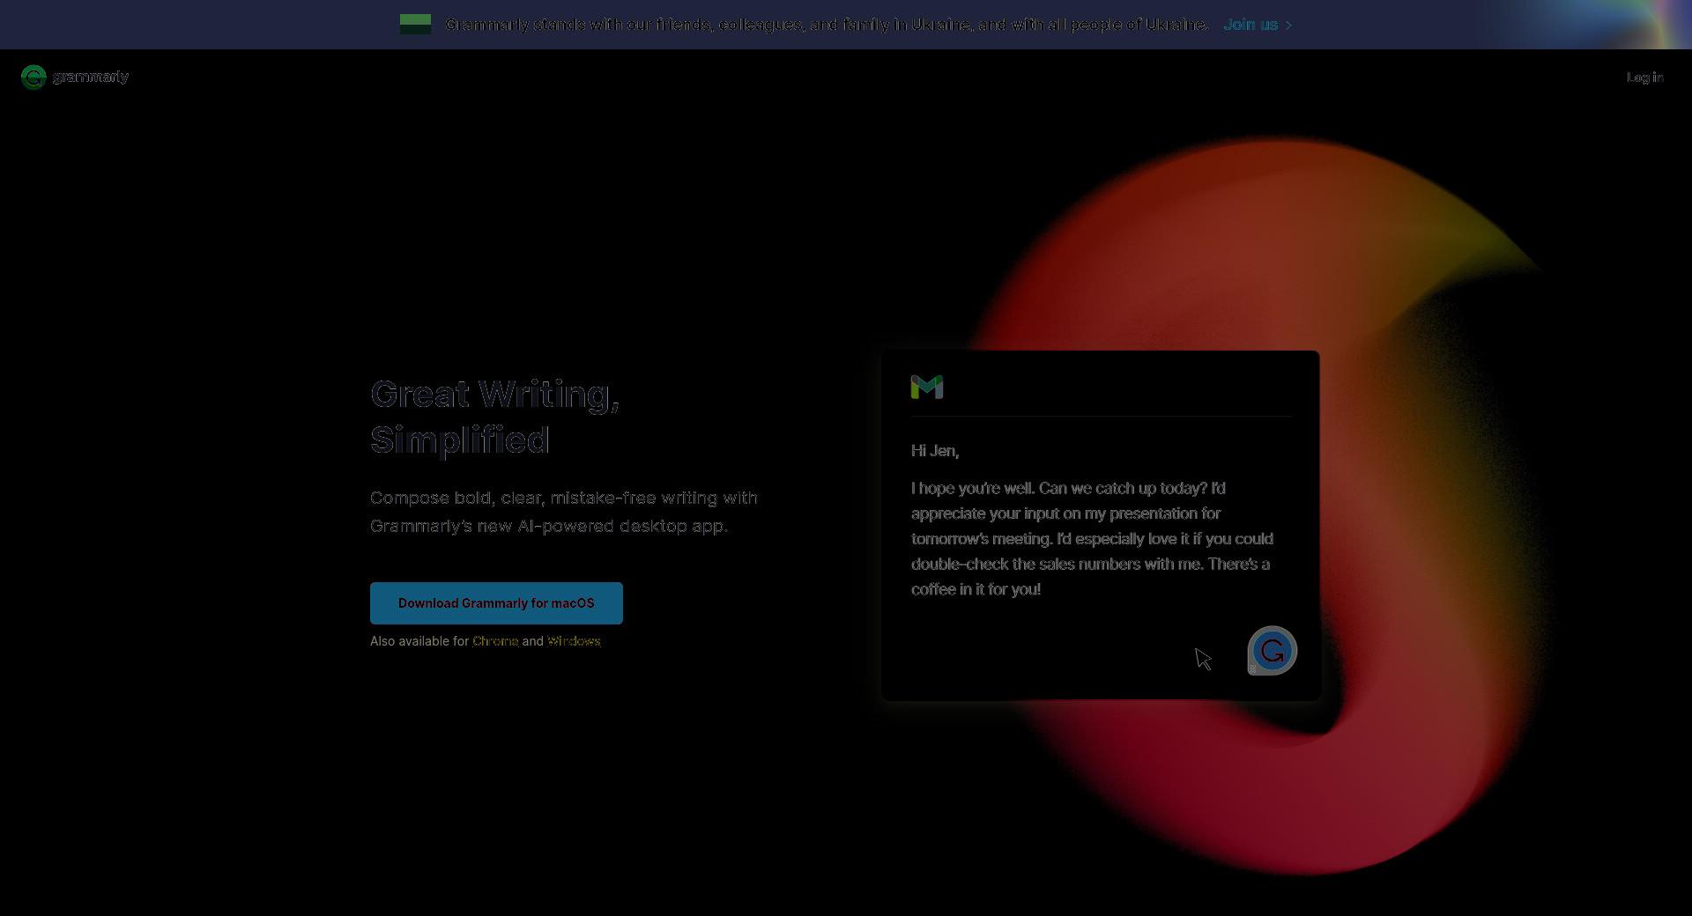Click the 'Compose bold, clear, mistake-free writing' subtitle
The image size is (1692, 916).
[x=564, y=512]
